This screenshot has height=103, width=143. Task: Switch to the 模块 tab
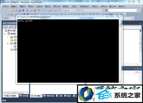click(x=68, y=96)
